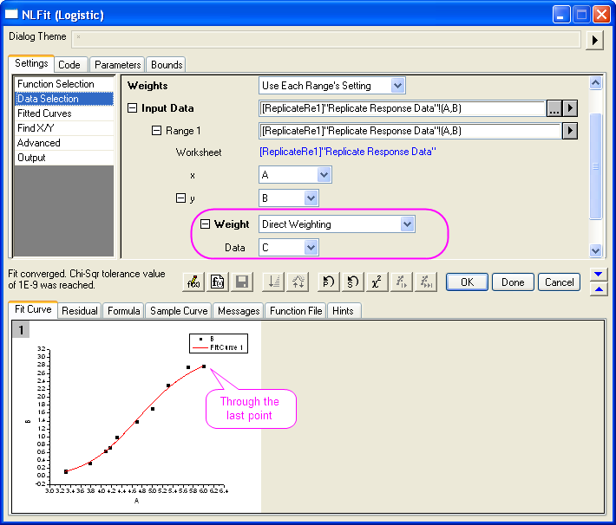
Task: Click the OK button
Action: point(467,282)
